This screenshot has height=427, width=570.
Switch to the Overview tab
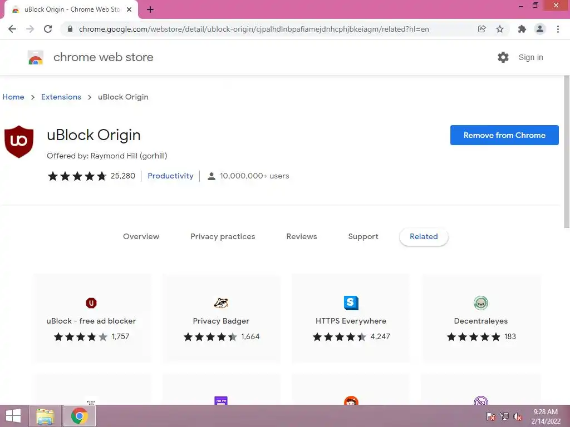click(141, 236)
